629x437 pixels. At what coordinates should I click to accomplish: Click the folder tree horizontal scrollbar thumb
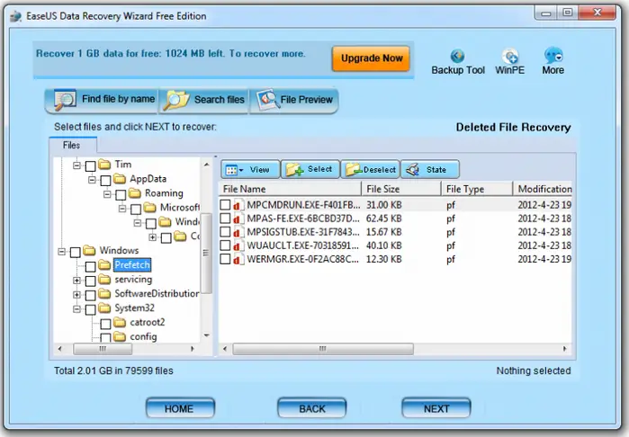(103, 349)
